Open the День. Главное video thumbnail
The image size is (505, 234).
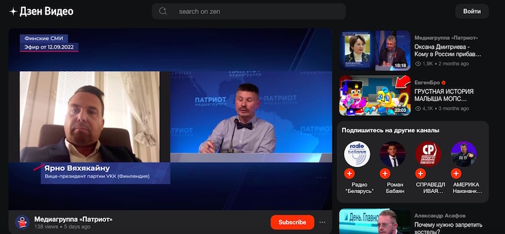click(375, 221)
